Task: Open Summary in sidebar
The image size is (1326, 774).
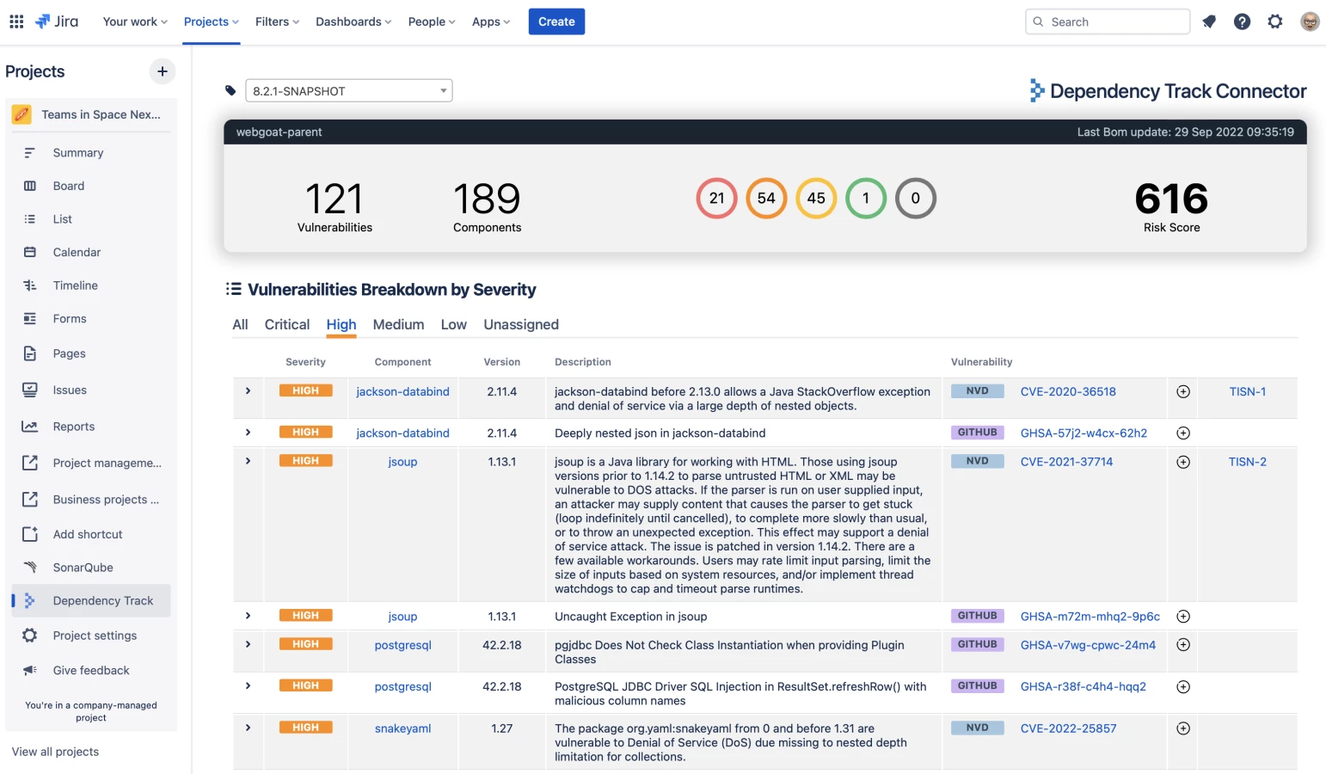Action: click(91, 153)
